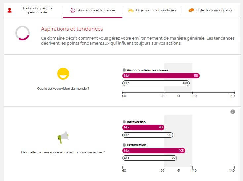Click the red person icon for personality traits

pos(9,10)
